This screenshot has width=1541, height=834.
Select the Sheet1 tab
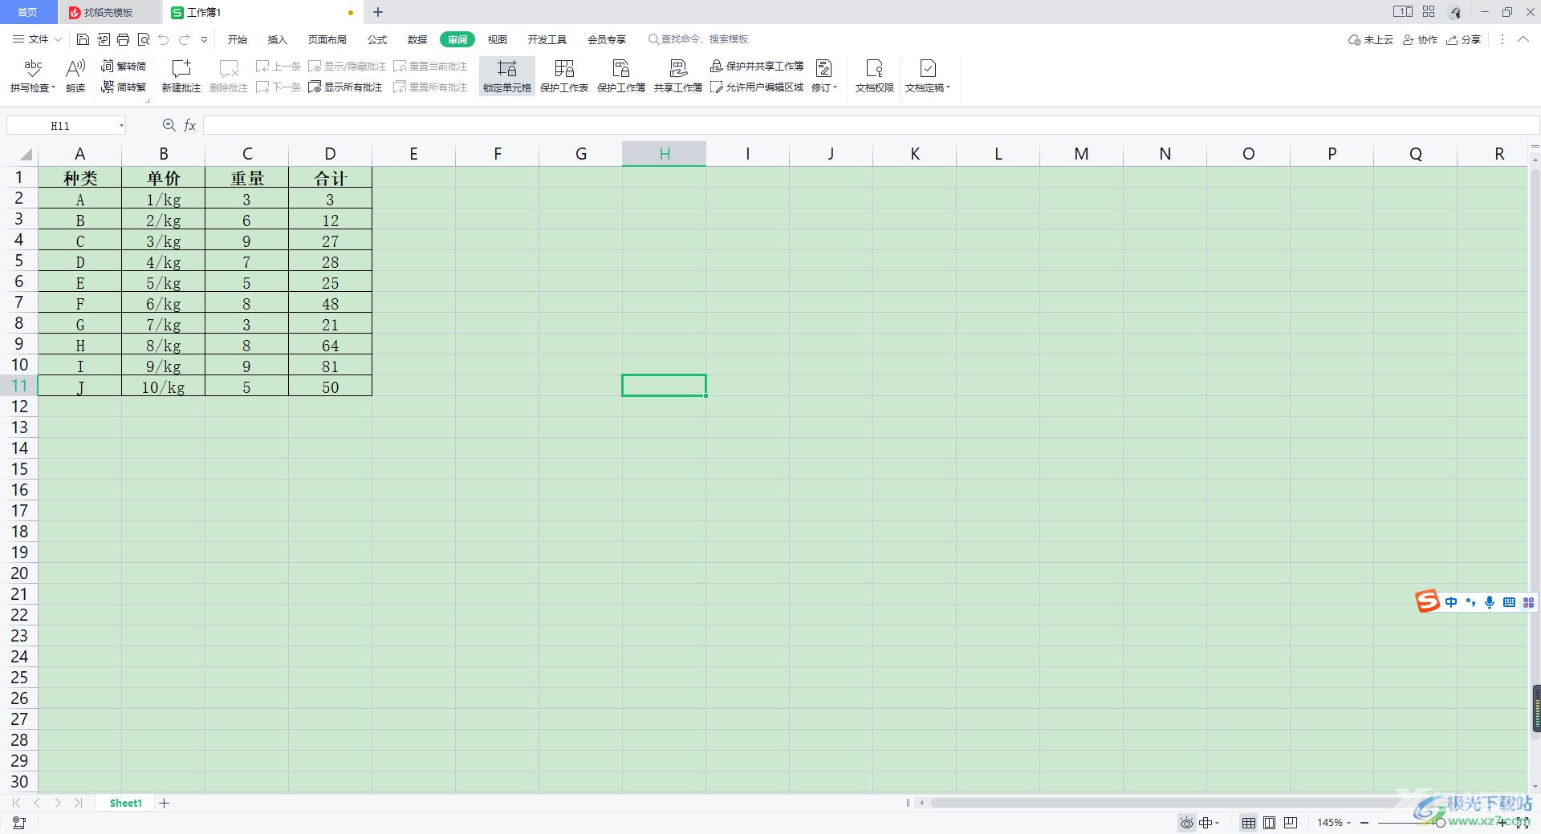[x=126, y=803]
